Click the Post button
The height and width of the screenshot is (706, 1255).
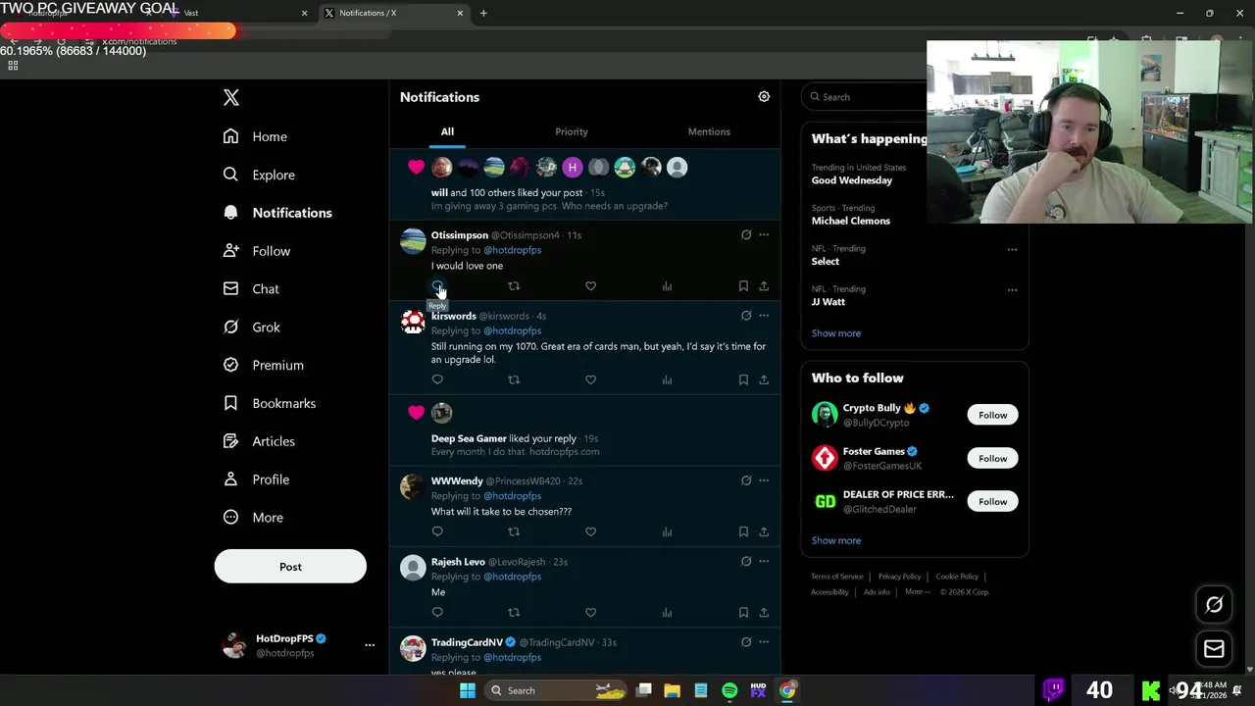290,567
